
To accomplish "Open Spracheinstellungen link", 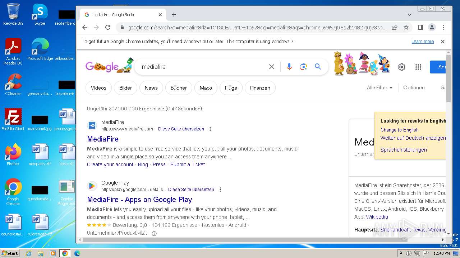I will coord(404,150).
